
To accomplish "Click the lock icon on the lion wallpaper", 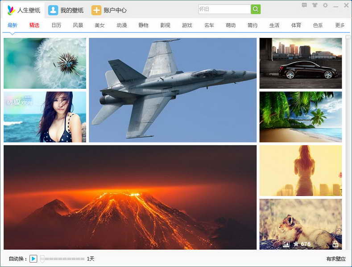I will [x=335, y=244].
